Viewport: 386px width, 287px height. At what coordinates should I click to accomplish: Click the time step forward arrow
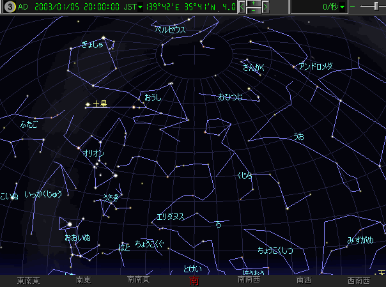265,7
